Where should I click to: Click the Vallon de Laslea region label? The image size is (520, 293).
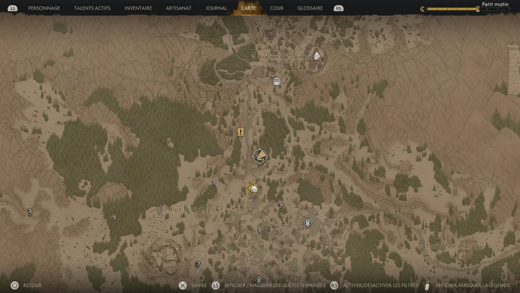point(284,57)
